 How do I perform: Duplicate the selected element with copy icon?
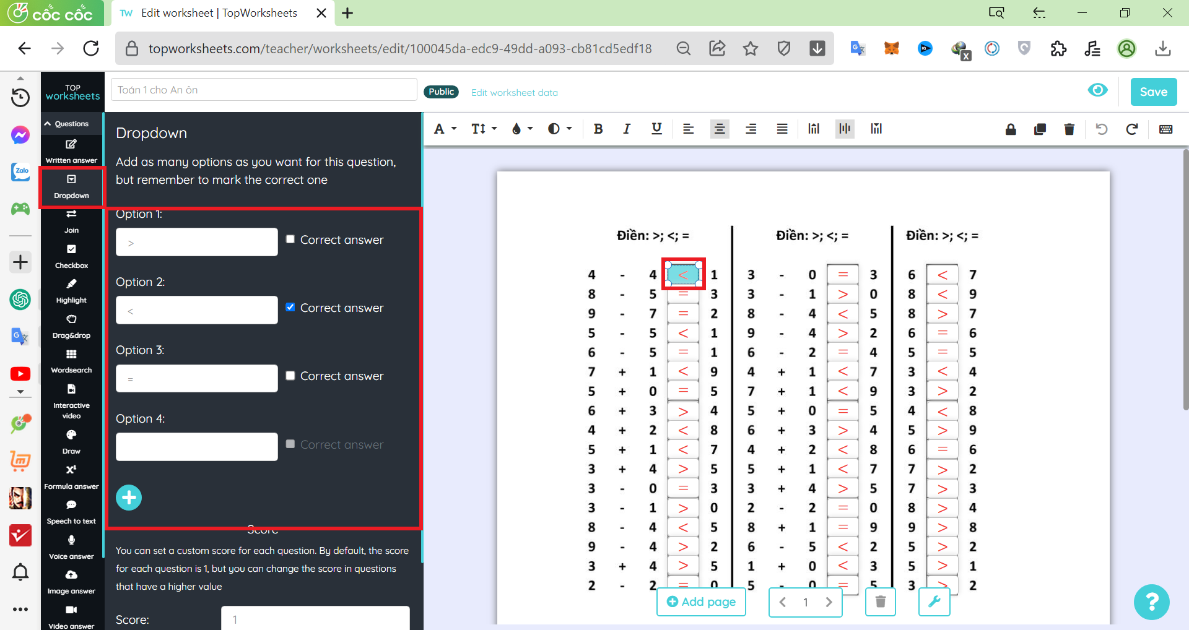[x=1040, y=129]
